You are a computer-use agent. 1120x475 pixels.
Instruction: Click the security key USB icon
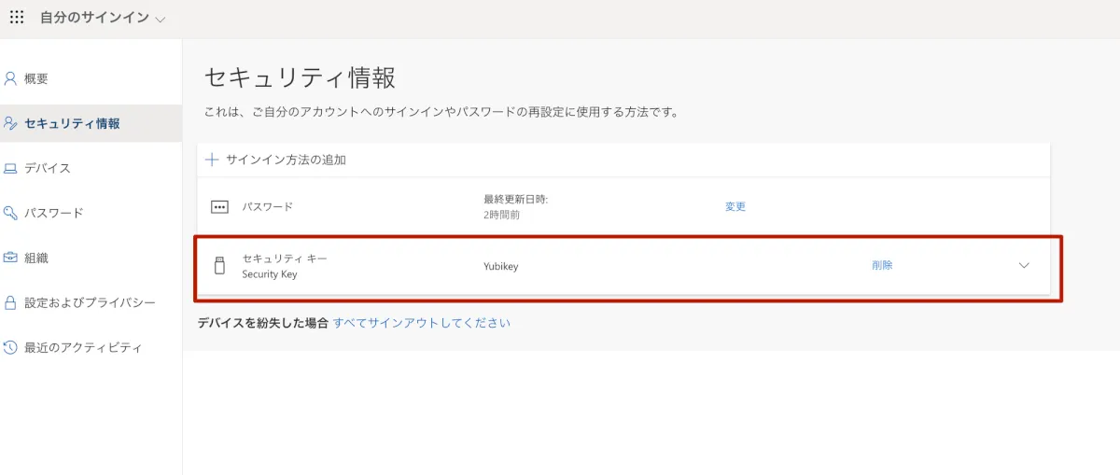coord(219,265)
